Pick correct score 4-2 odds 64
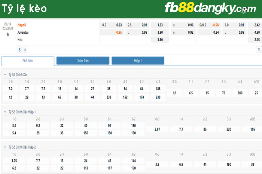This screenshot has width=262, height=174. pos(141,89)
